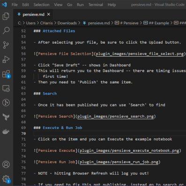Follow the pensieve_search.png image link
Screen dimensions: 186x186
116,116
